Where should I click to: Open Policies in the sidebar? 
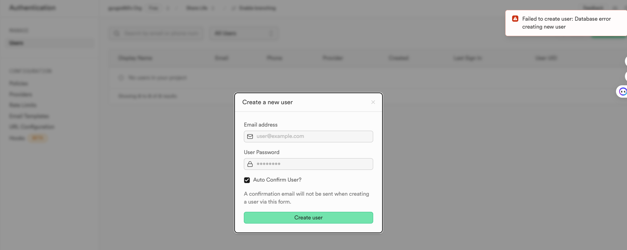coord(19,84)
